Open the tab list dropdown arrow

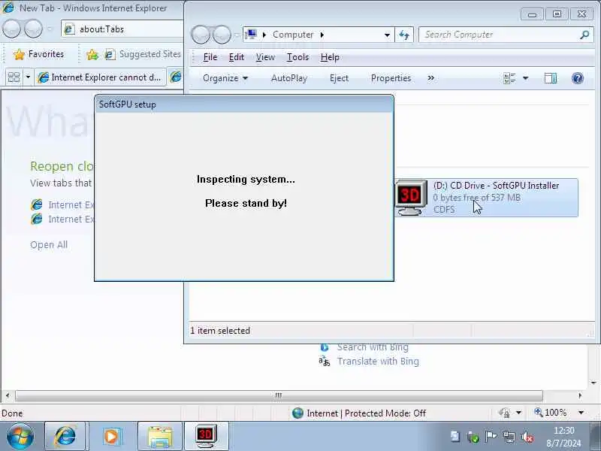[x=28, y=77]
